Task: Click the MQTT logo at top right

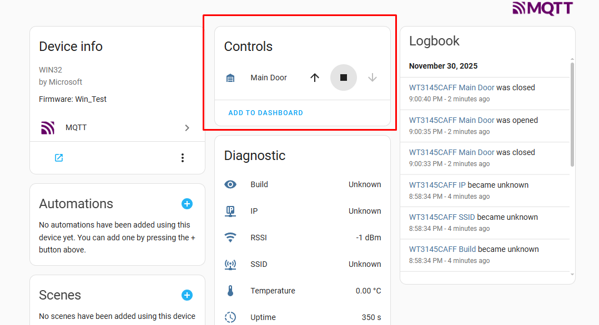Action: pyautogui.click(x=542, y=8)
